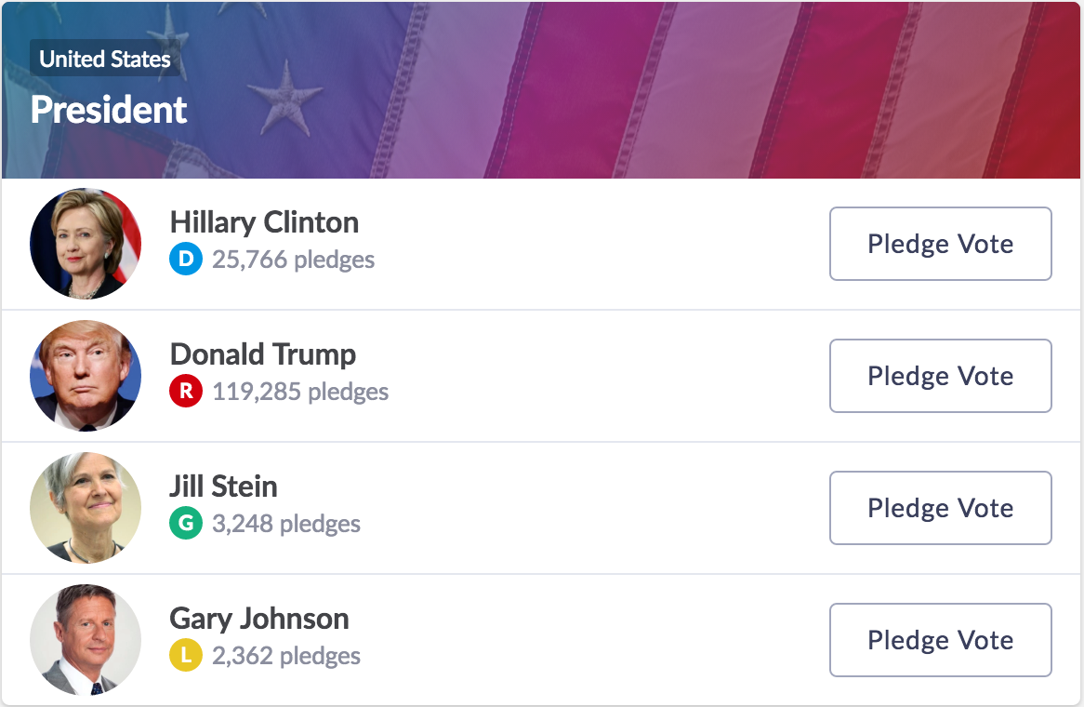The width and height of the screenshot is (1084, 707).
Task: Pledge vote for Hillary Clinton
Action: (x=940, y=244)
